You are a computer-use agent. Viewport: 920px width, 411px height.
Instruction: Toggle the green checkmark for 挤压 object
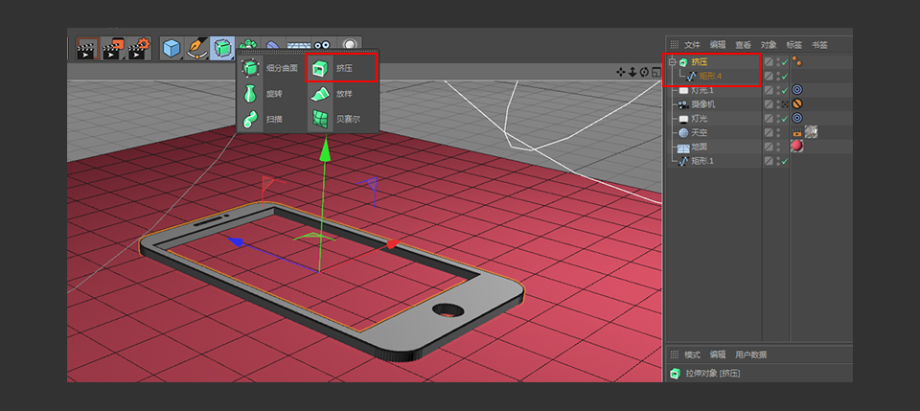point(784,62)
